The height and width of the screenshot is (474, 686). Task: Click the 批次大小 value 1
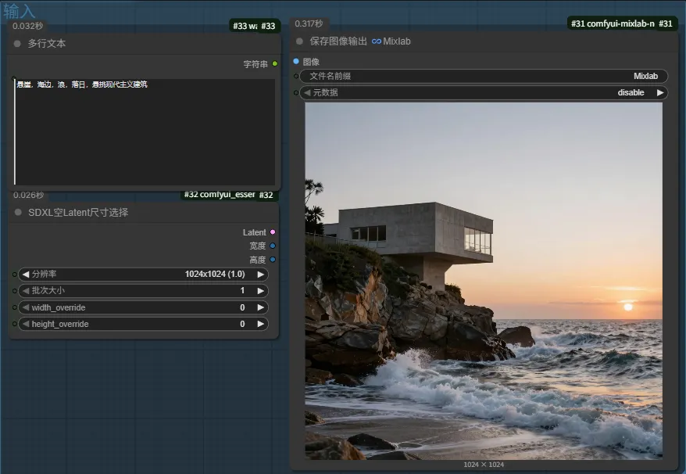242,290
